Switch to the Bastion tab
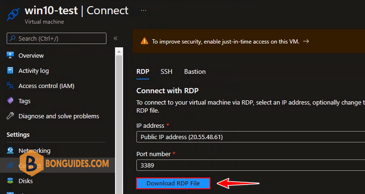The height and width of the screenshot is (194, 365). tap(195, 71)
